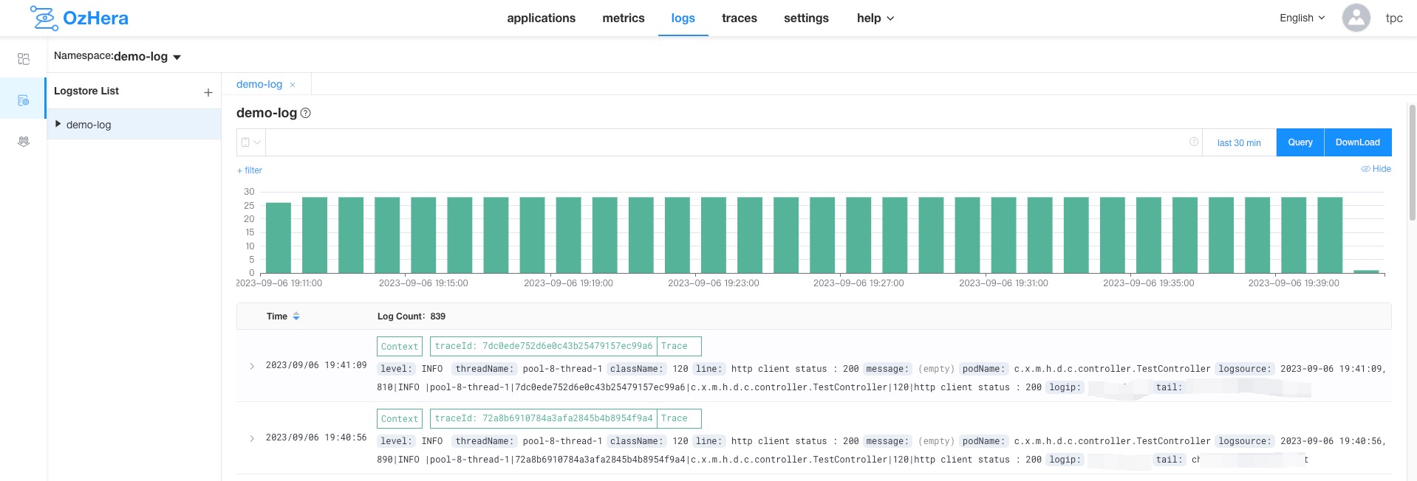Open the English language selector
The height and width of the screenshot is (481, 1417).
[x=1302, y=18]
